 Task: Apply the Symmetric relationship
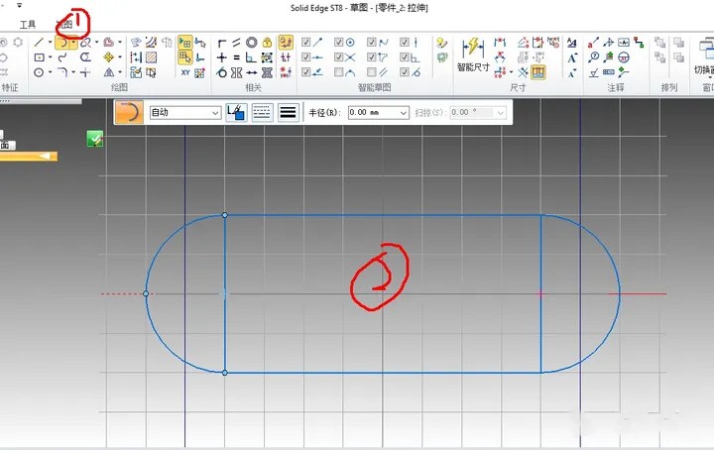click(x=236, y=72)
